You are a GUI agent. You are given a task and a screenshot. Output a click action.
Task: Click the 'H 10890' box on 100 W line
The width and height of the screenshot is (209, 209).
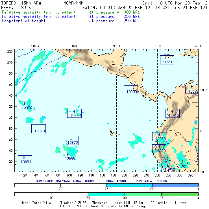coord(74,113)
